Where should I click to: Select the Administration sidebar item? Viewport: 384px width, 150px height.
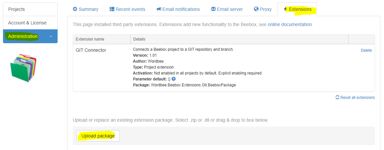click(x=23, y=36)
